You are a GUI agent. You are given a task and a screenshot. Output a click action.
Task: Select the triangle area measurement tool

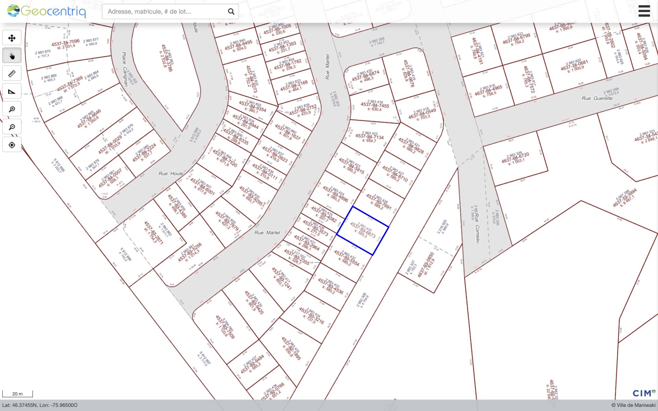[x=12, y=90]
